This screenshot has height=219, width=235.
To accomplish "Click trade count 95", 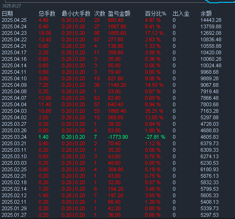I will point(97,33).
